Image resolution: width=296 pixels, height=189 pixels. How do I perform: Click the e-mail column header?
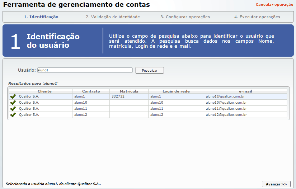coord(245,91)
